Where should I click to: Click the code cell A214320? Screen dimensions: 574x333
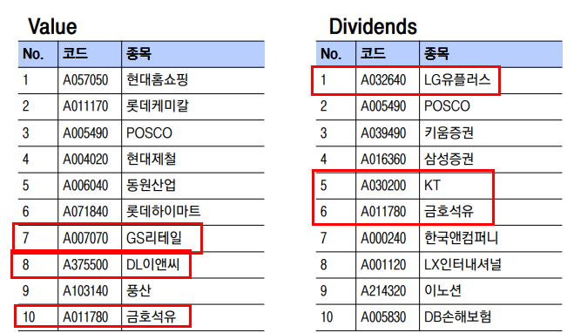point(383,291)
